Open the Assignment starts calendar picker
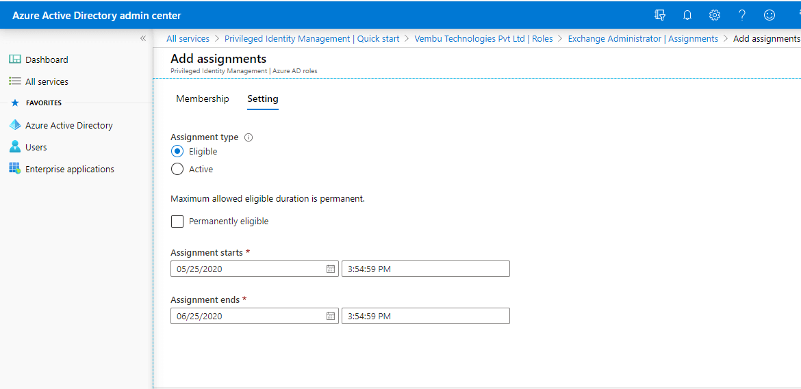The width and height of the screenshot is (801, 389). (x=331, y=269)
